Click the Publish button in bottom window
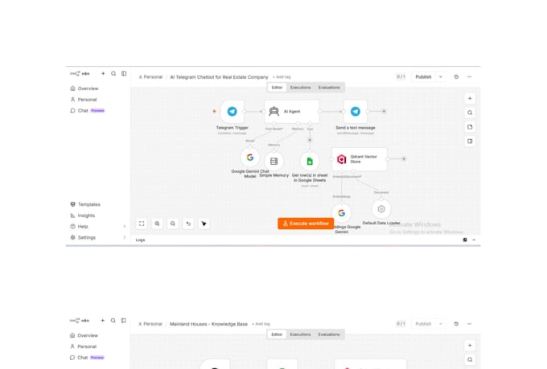Screen dimensions: 547x369 tap(423, 324)
